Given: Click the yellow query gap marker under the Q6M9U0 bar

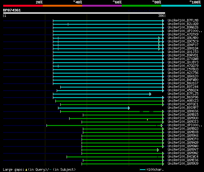Looking at the screenshot, I should click(147, 120).
